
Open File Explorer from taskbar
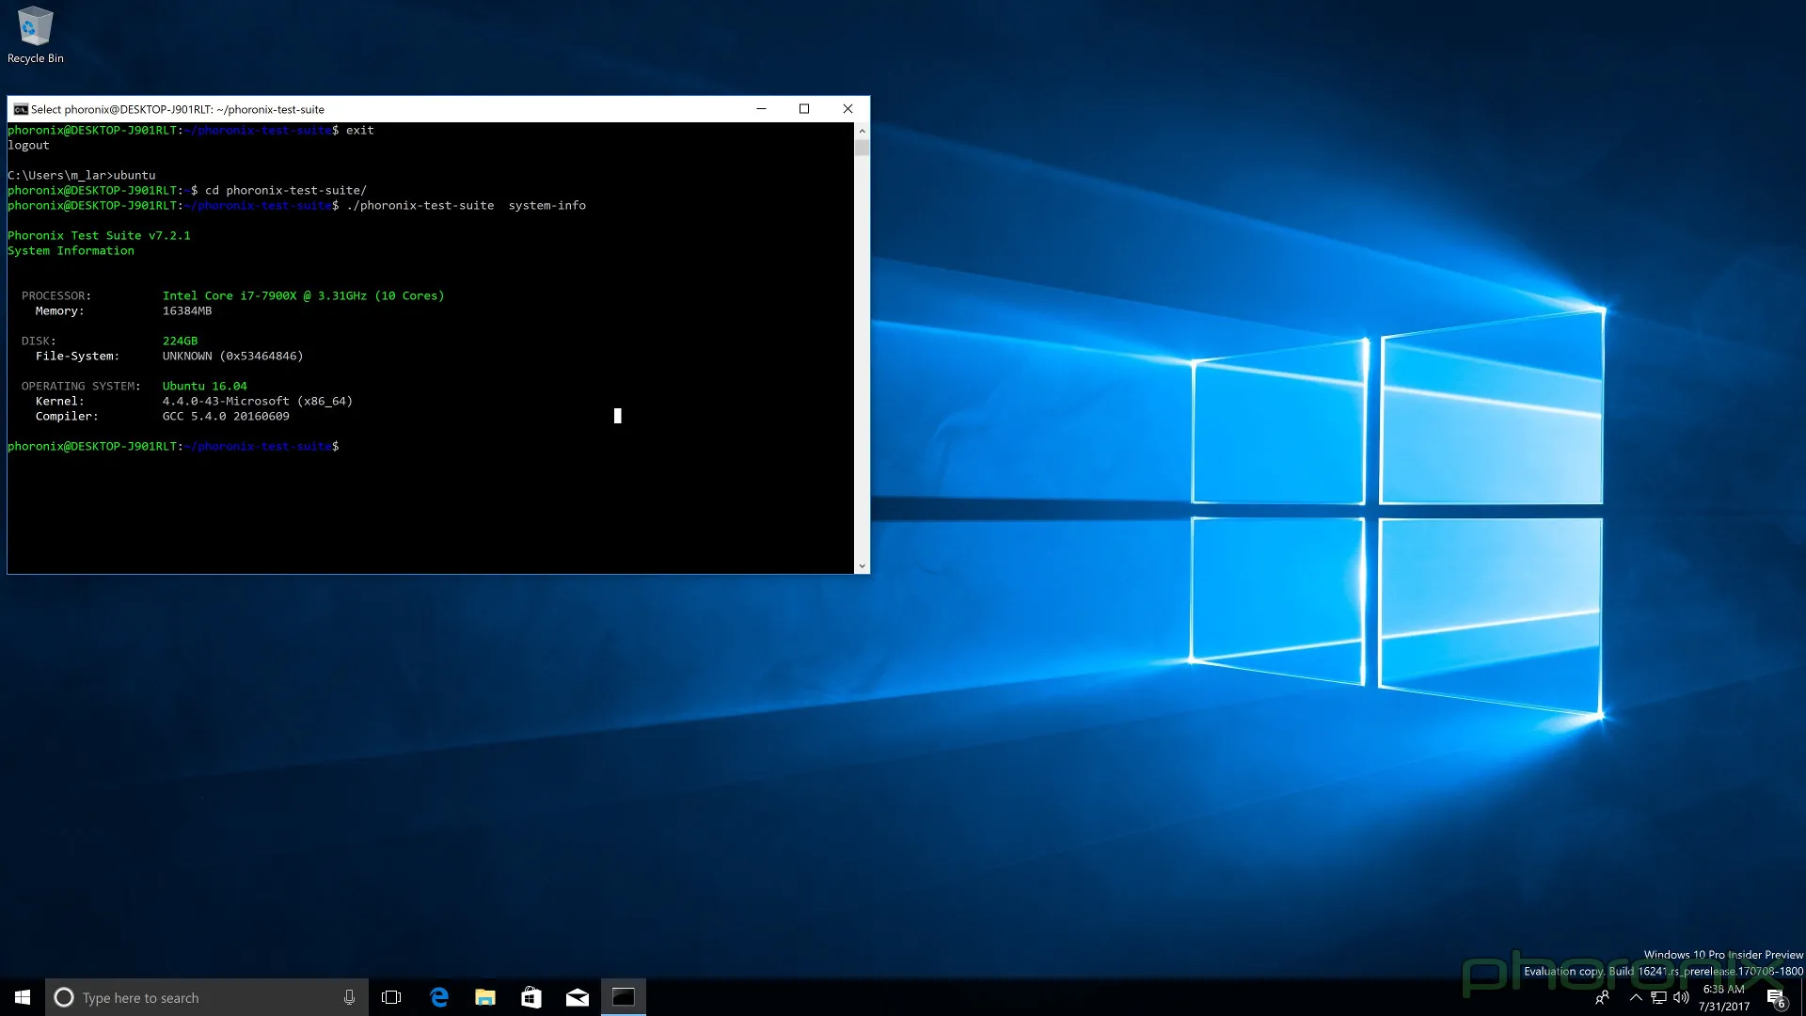pyautogui.click(x=484, y=997)
